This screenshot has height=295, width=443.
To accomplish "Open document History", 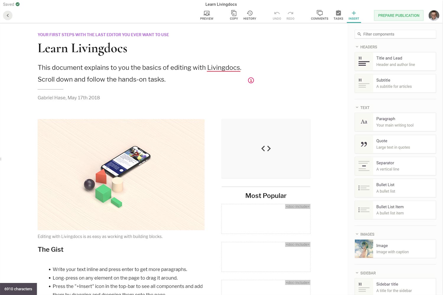I will 250,13.
